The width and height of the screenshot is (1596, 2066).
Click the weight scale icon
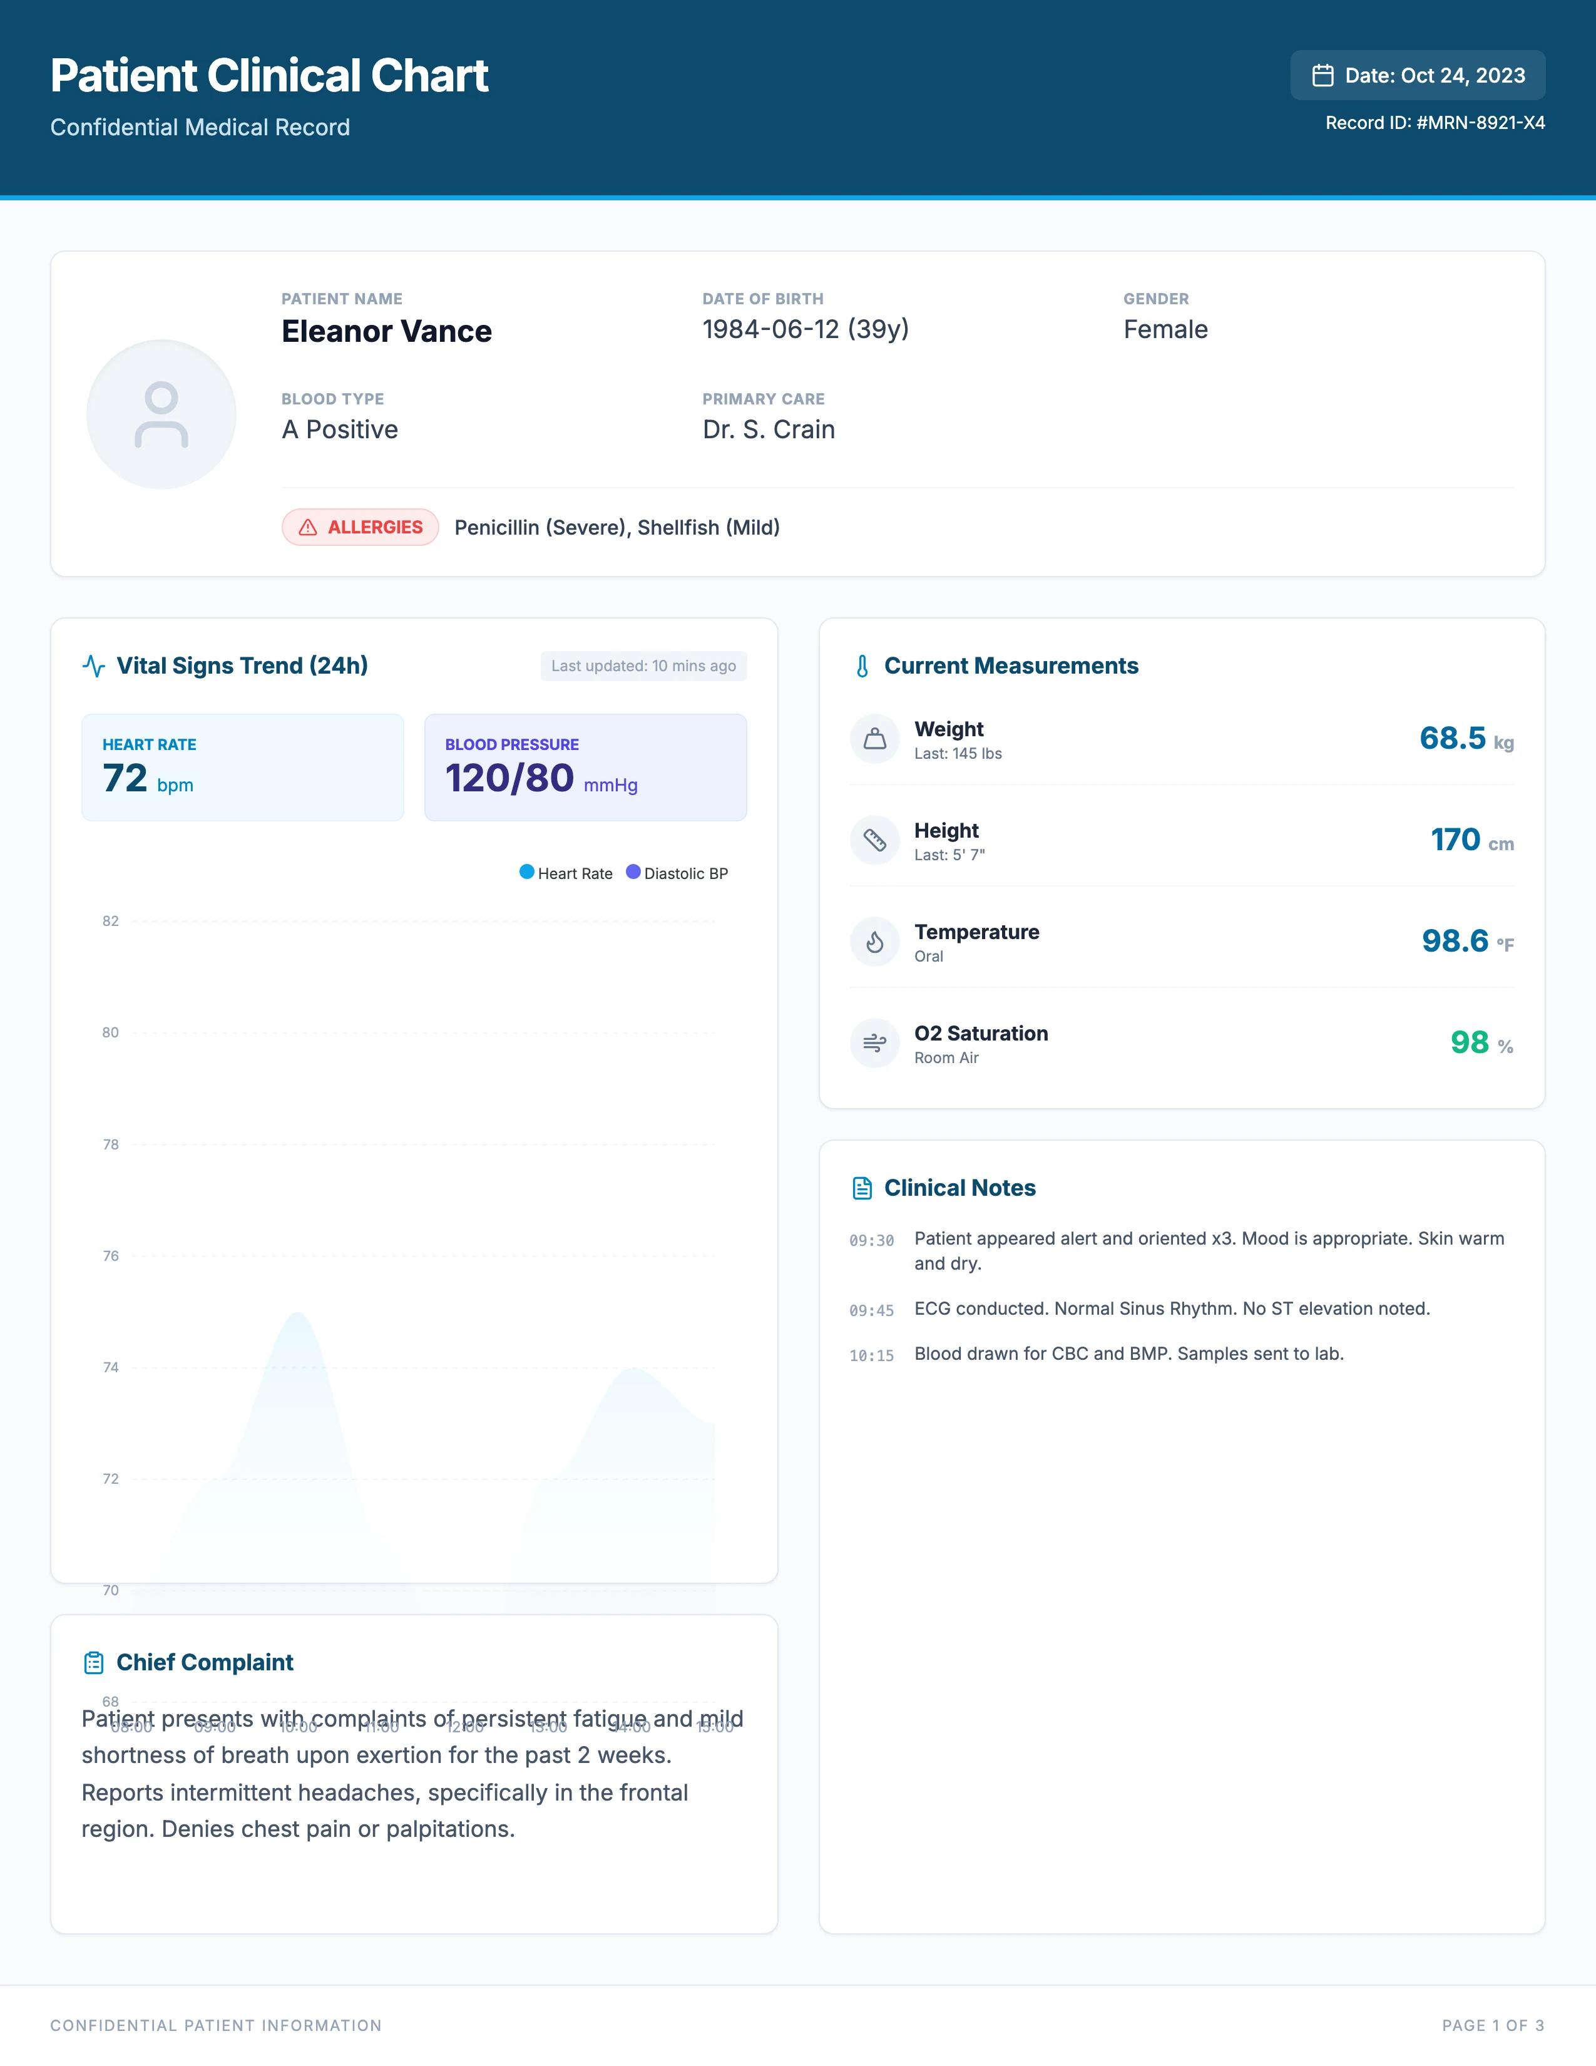(x=876, y=739)
